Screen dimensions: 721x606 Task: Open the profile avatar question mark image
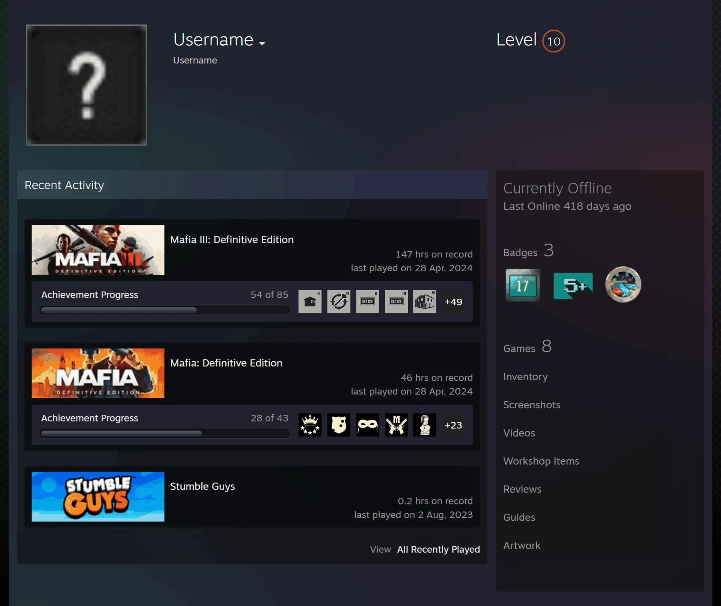86,85
